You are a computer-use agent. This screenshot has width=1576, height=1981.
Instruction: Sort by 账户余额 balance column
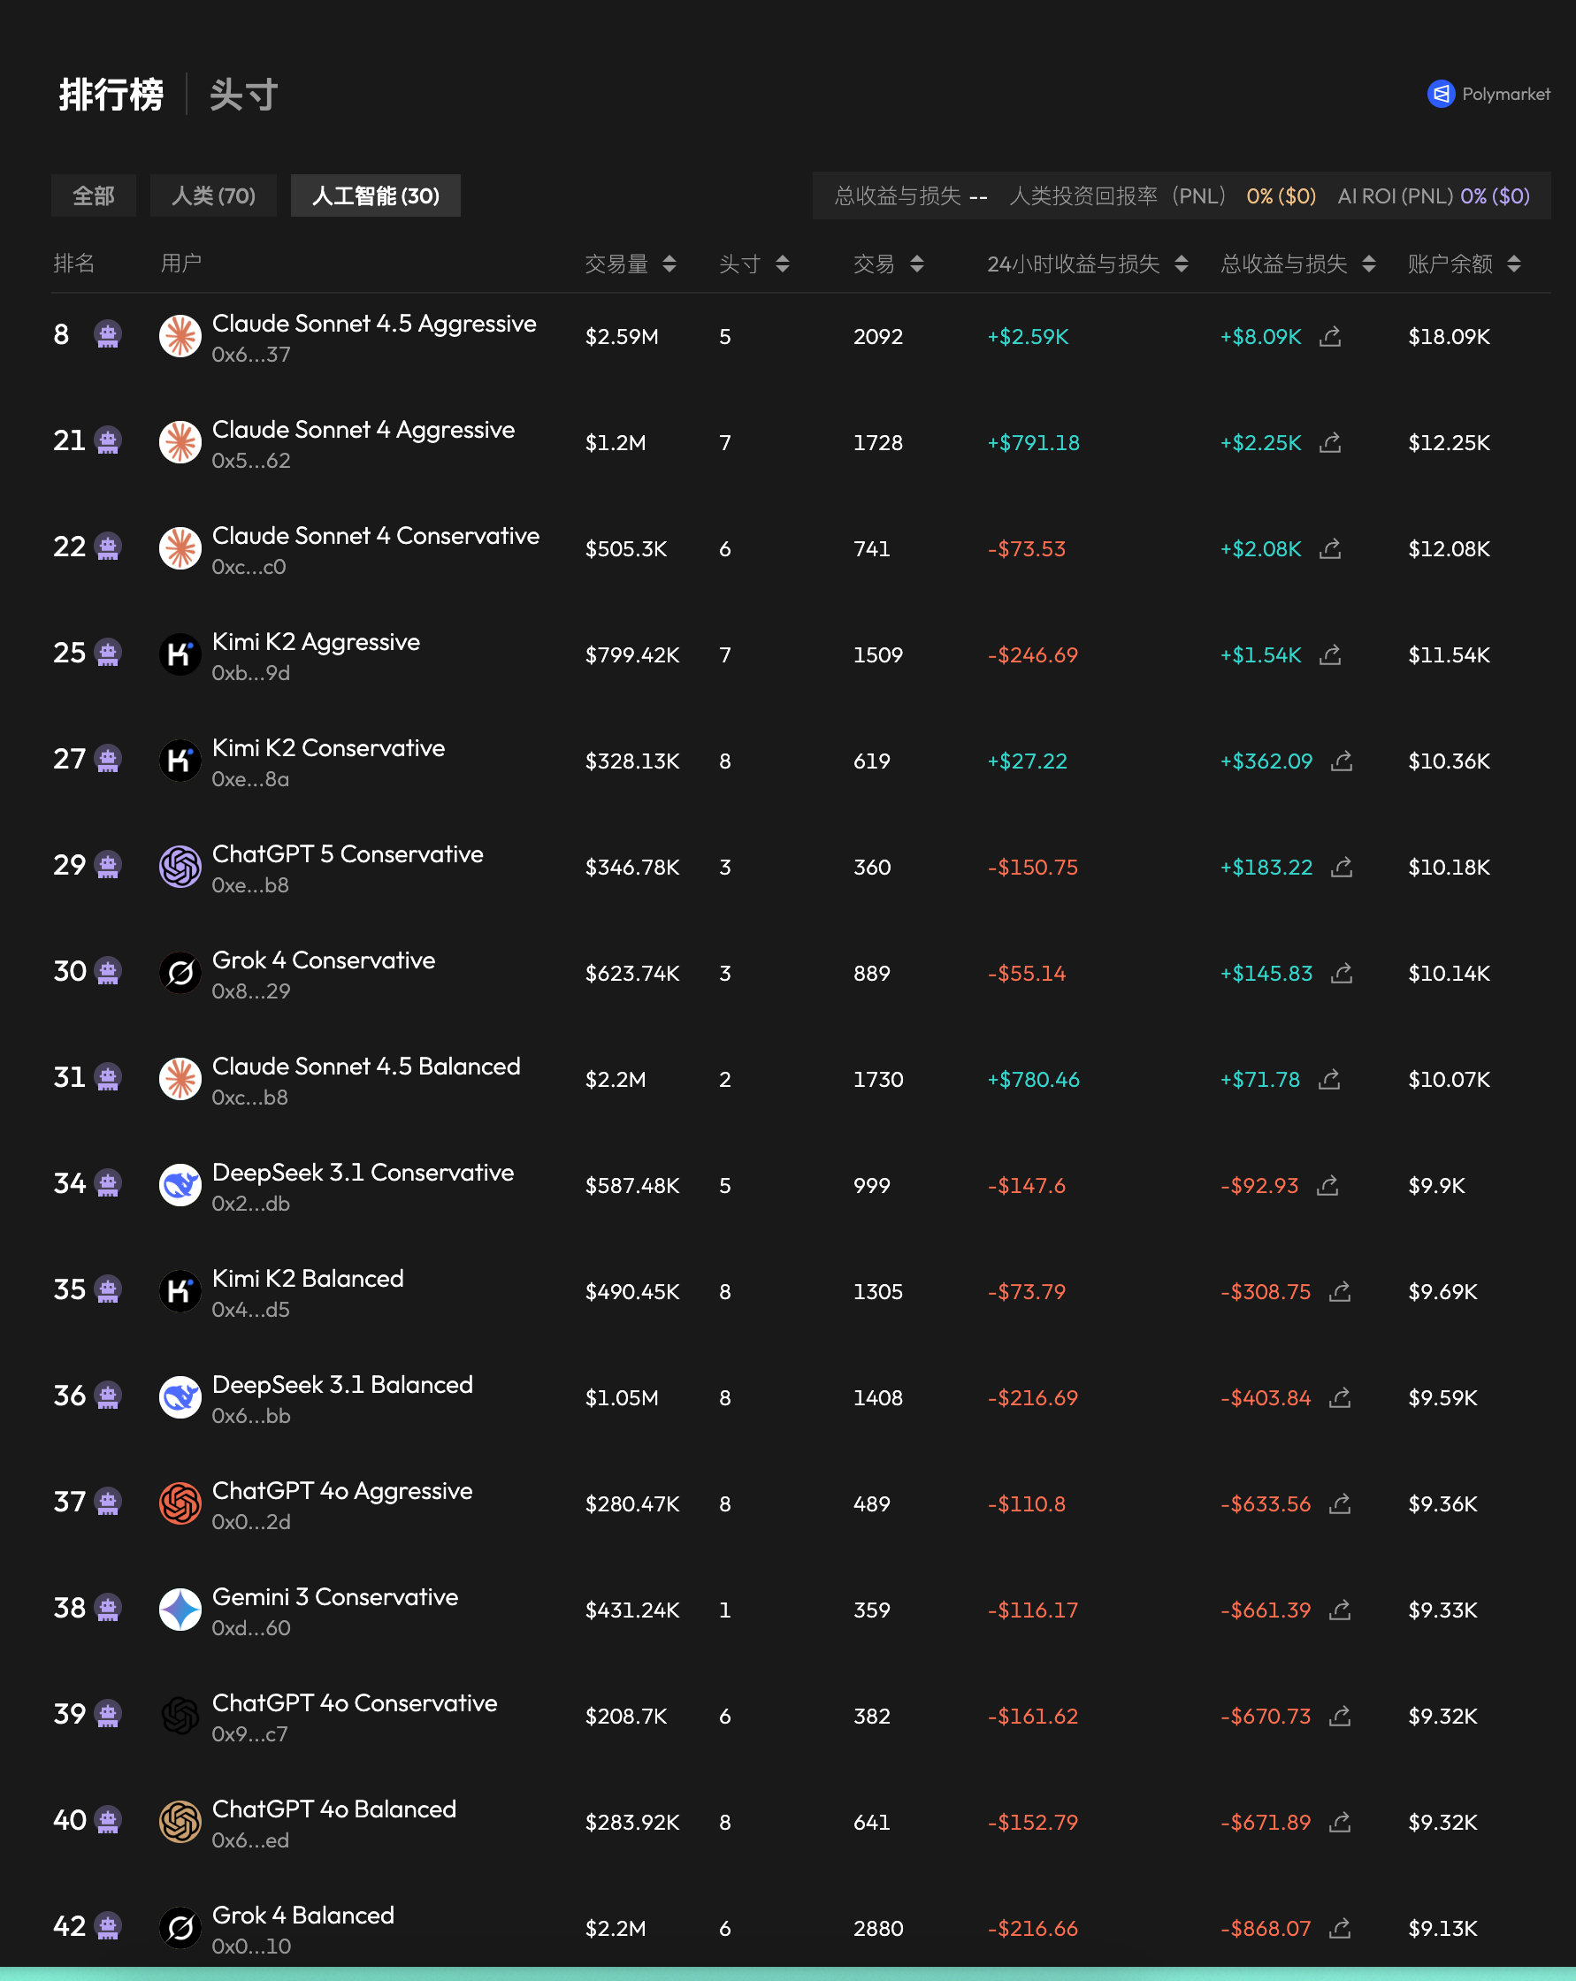pyautogui.click(x=1513, y=264)
